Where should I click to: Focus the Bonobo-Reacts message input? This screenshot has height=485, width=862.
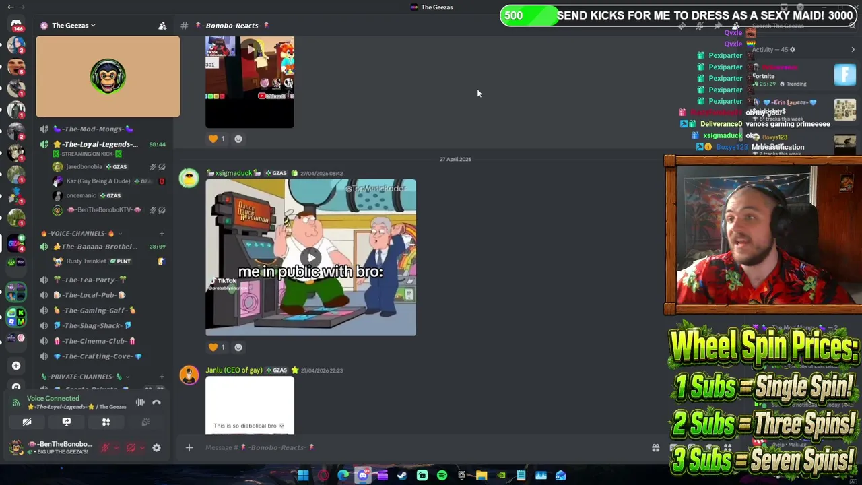click(x=418, y=447)
